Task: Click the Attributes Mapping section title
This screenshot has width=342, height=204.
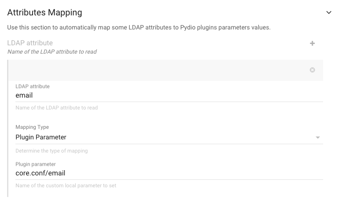Action: (x=45, y=12)
